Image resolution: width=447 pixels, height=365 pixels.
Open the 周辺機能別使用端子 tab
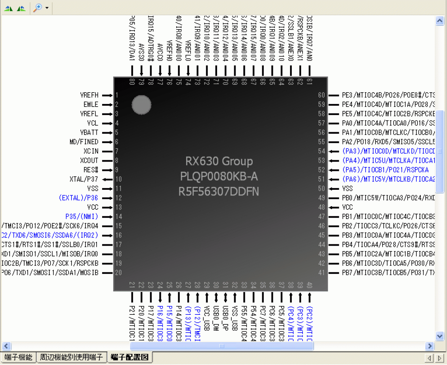[71, 357]
